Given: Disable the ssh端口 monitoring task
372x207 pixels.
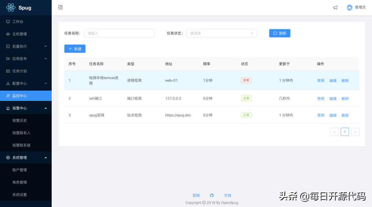Looking at the screenshot, I should point(321,99).
